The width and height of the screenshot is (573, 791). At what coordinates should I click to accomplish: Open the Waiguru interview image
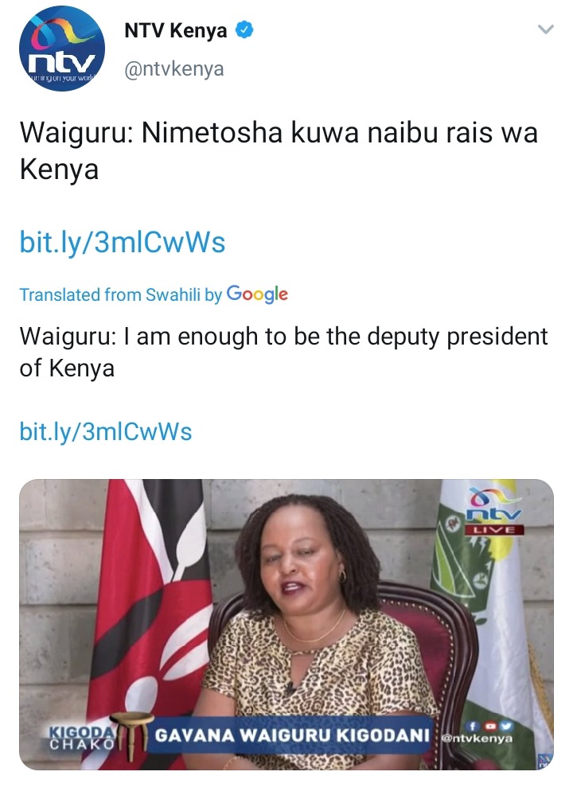286,624
